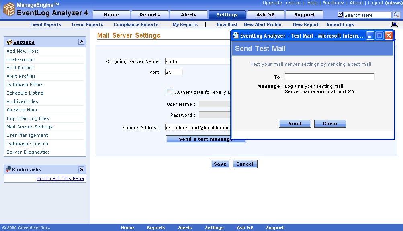
Task: Open Server Diagnostics in sidebar
Action: (28, 152)
